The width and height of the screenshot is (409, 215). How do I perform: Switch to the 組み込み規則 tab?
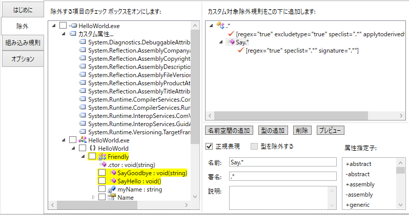(23, 42)
